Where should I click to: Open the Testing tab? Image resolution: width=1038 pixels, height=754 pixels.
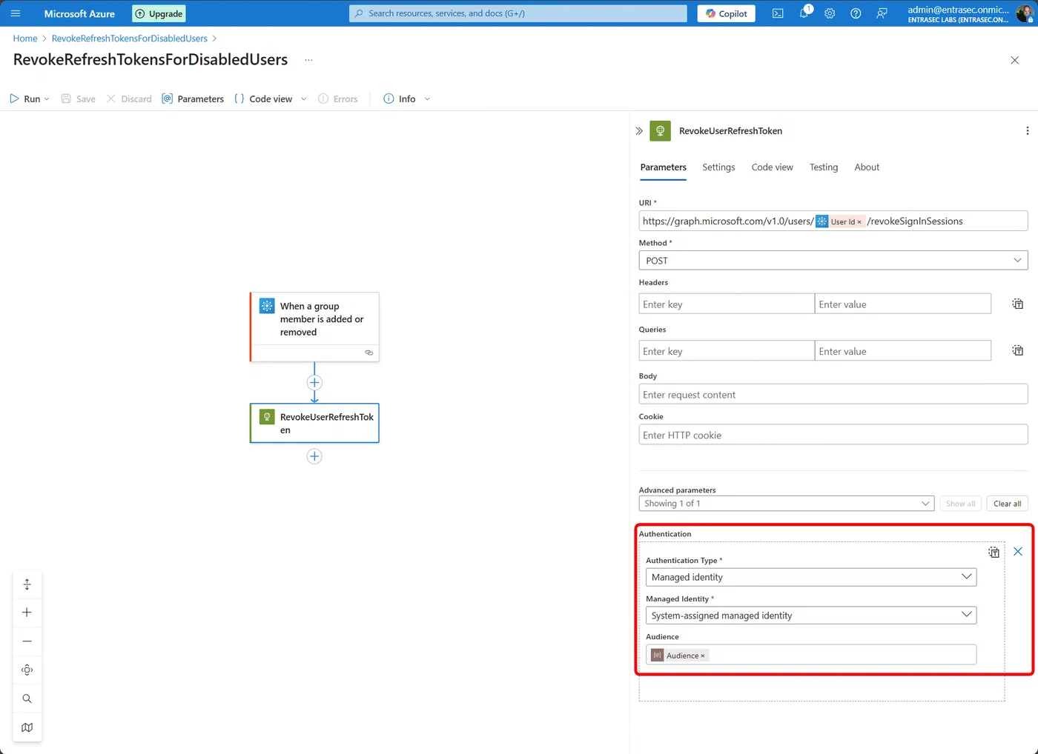point(824,167)
